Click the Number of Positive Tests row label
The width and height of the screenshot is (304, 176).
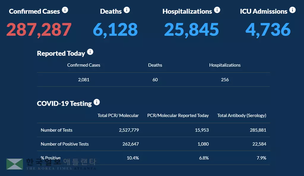65,144
